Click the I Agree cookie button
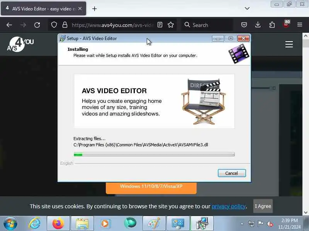This screenshot has height=231, width=309. tap(263, 206)
